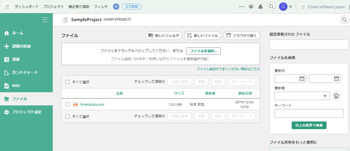Click the キーワード input field
Screen dimensions: 350x151
click(309, 113)
